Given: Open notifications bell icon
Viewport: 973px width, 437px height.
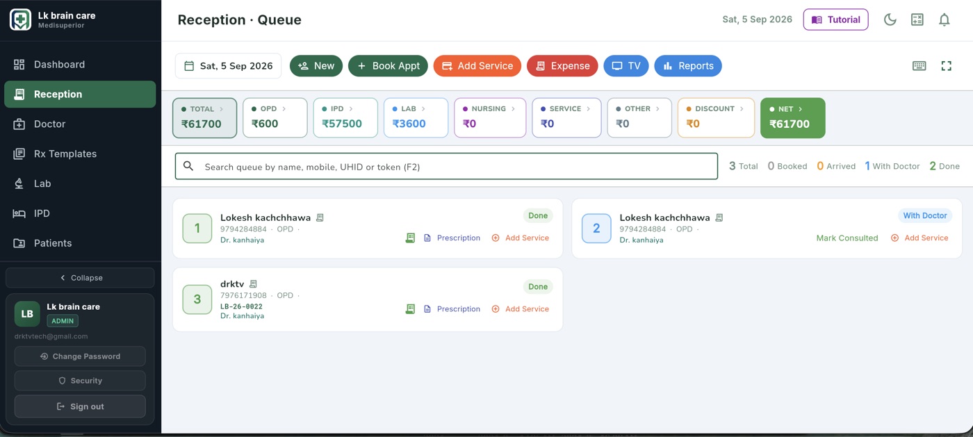Looking at the screenshot, I should (944, 19).
